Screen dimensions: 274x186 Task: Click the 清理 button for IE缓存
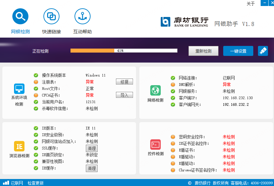point(92,168)
